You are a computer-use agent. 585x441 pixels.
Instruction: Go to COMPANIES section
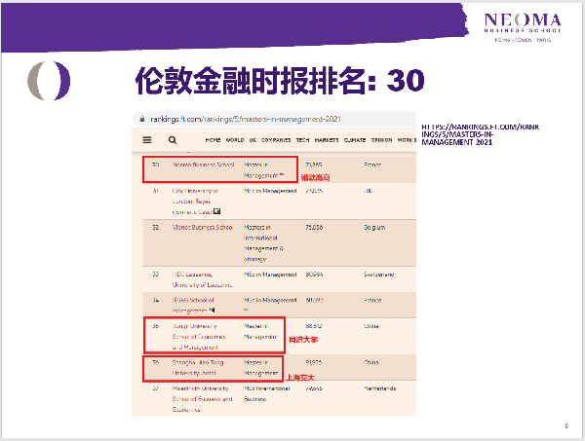(x=276, y=140)
